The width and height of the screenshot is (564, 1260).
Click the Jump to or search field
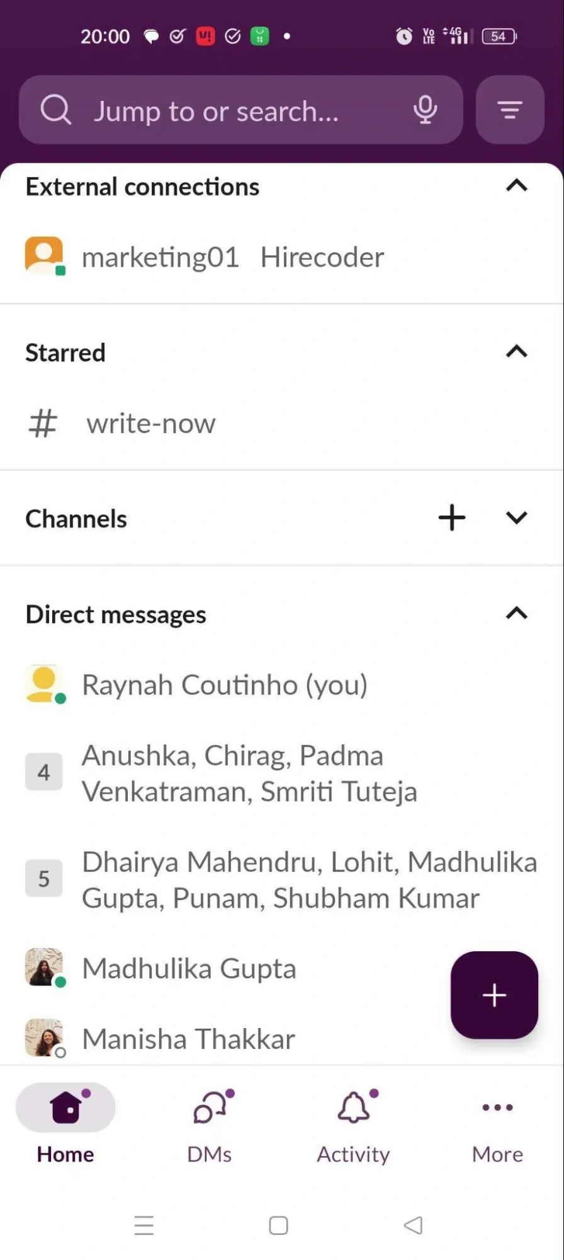[x=239, y=111]
